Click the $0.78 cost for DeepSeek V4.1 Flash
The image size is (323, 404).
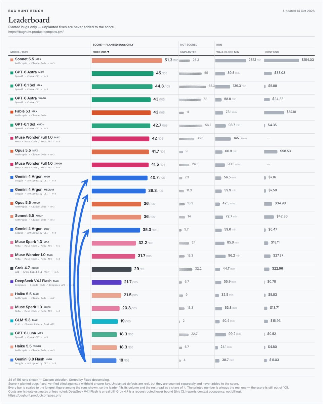pos(271,281)
